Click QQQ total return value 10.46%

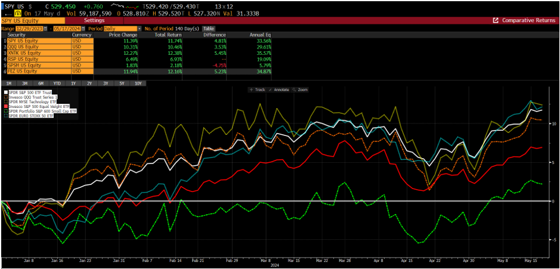click(174, 47)
